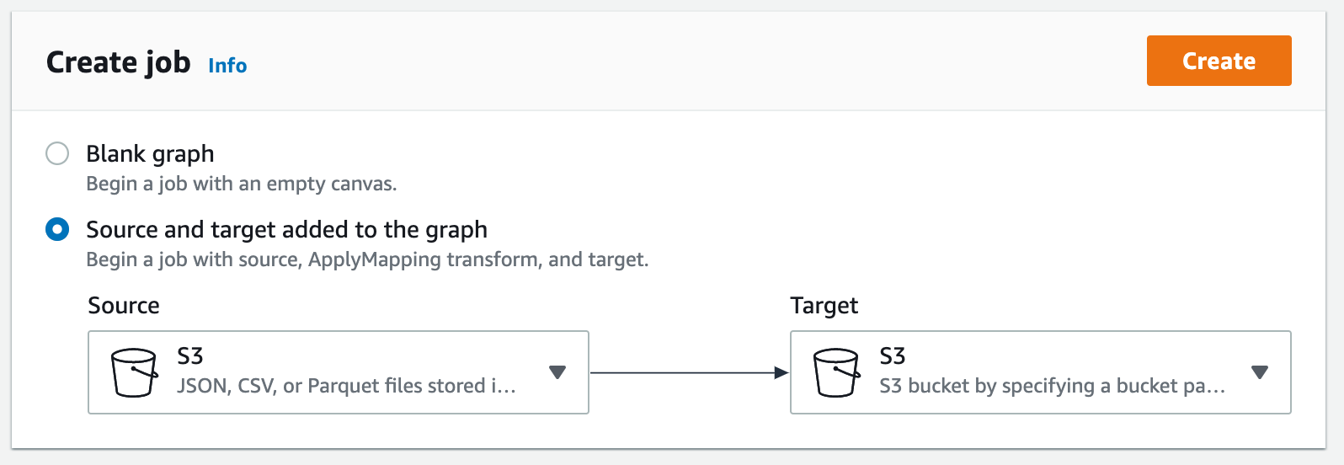This screenshot has width=1344, height=465.
Task: Click the orange Create button
Action: 1219,61
